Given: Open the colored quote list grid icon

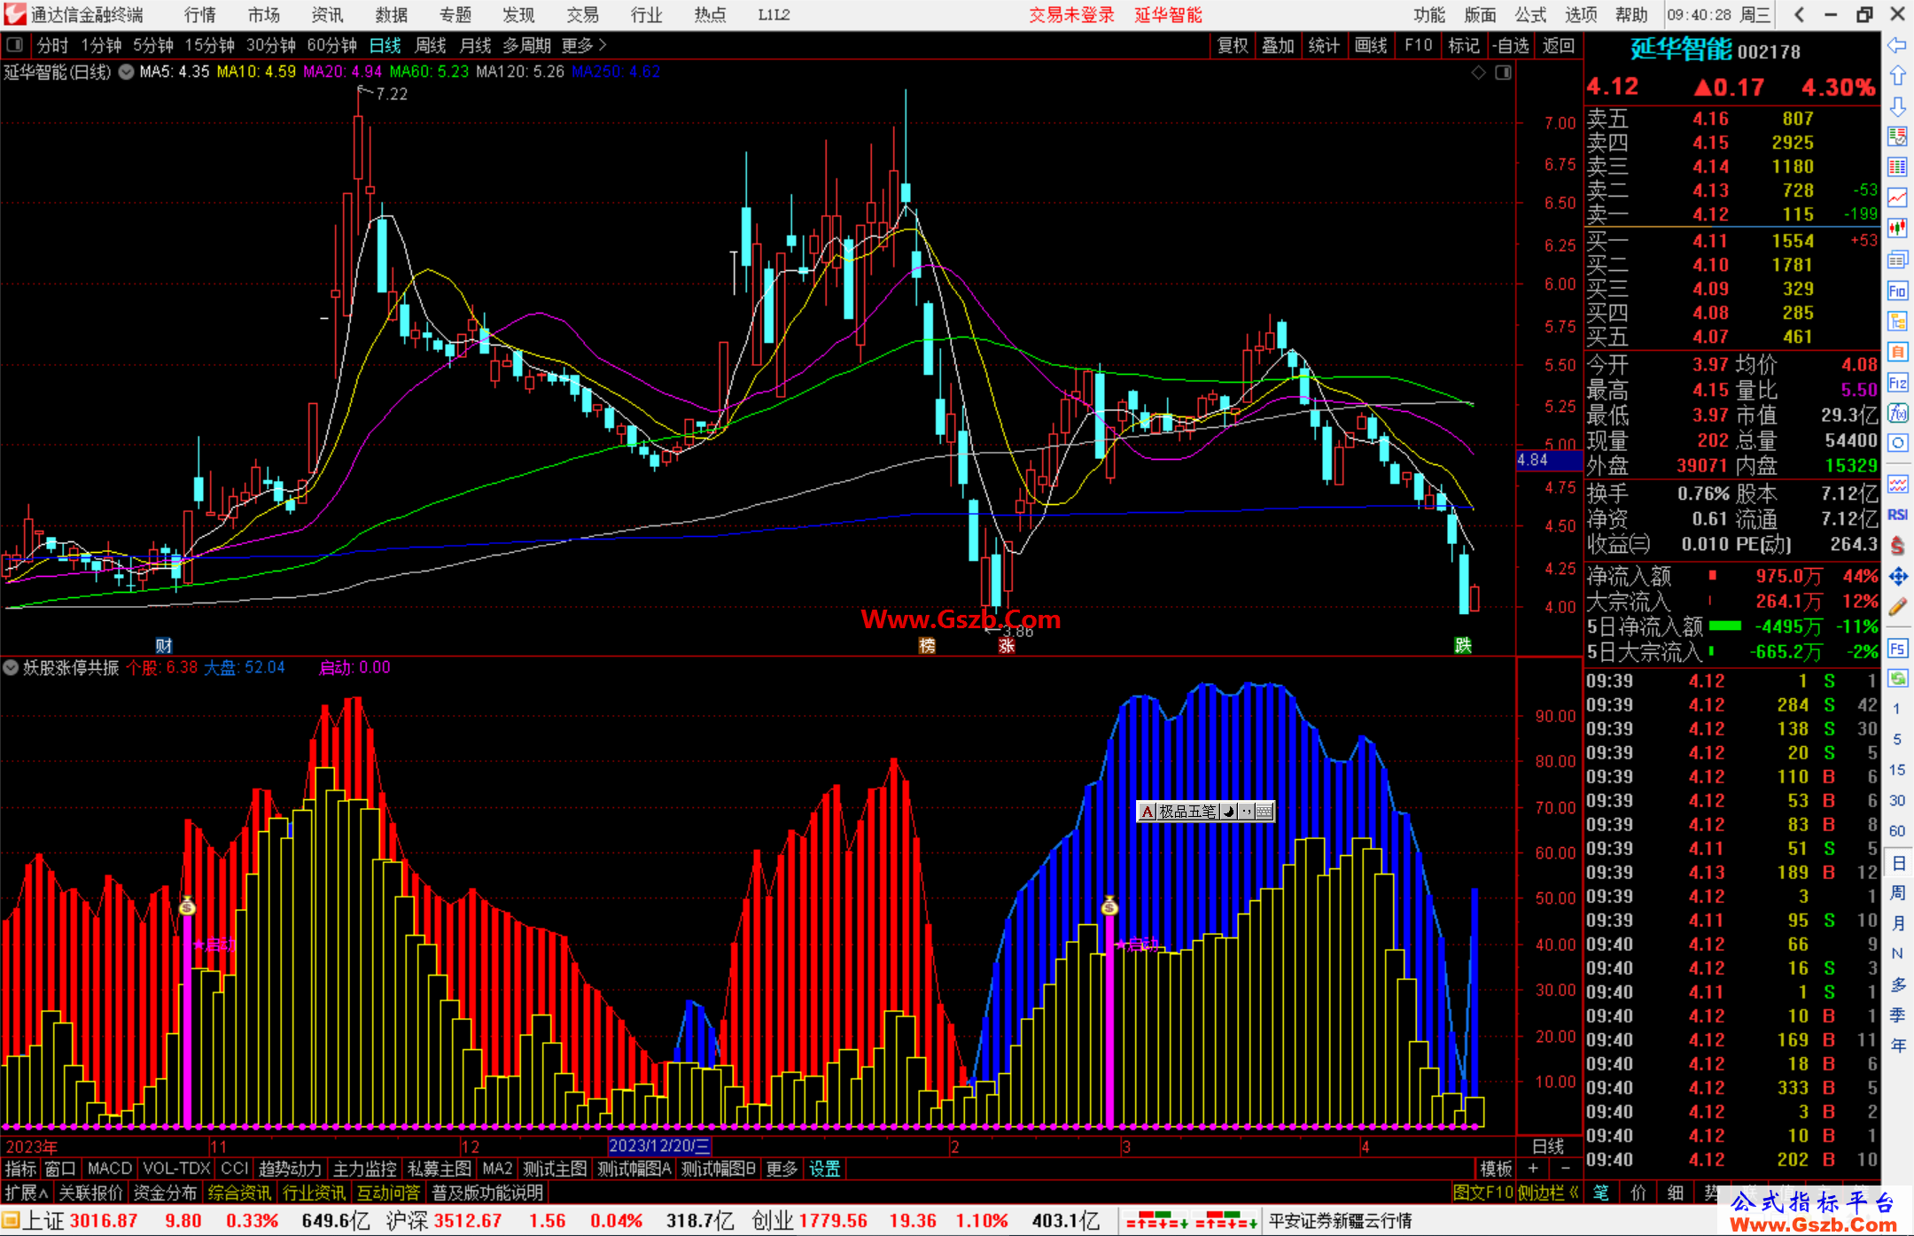Looking at the screenshot, I should pos(1897,167).
